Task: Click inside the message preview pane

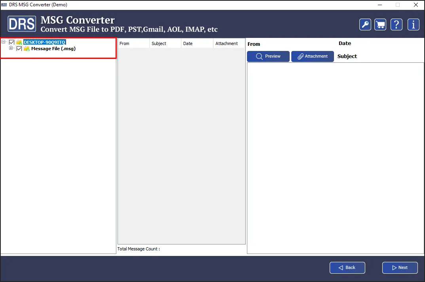Action: click(335, 158)
